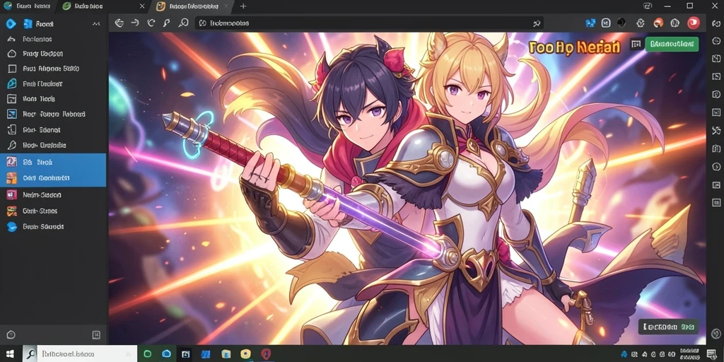Select the sidebar row with the teal gem icon
Screen dimensions: 724x362
click(53, 84)
